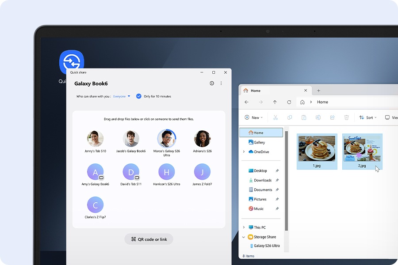Open the View dropdown

click(391, 117)
